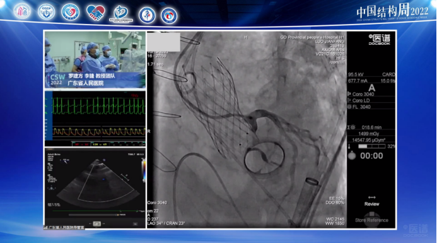Click the large 'A' plane indicator
Viewport: 437px width, 243px height.
[x=372, y=88]
